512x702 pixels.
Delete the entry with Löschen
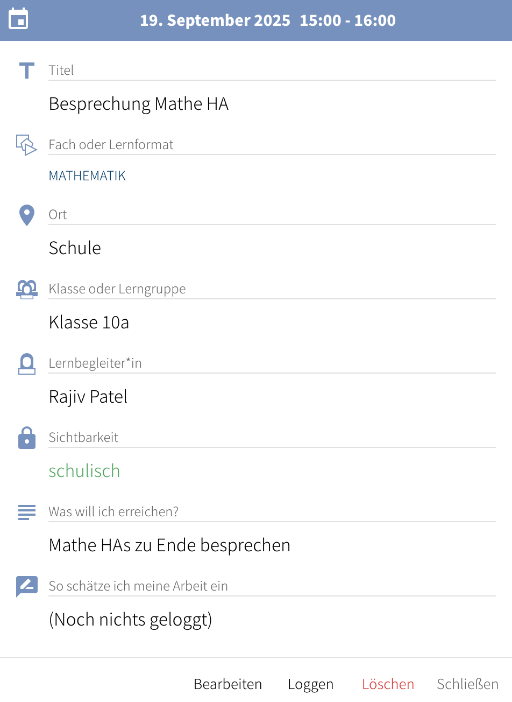[388, 684]
